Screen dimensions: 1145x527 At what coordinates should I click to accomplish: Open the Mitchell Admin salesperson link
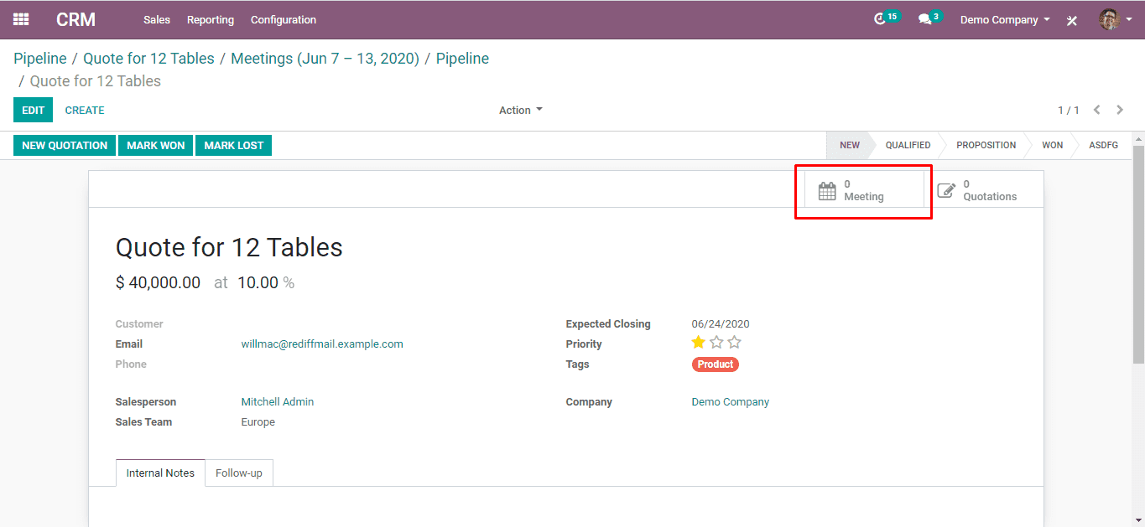tap(278, 401)
